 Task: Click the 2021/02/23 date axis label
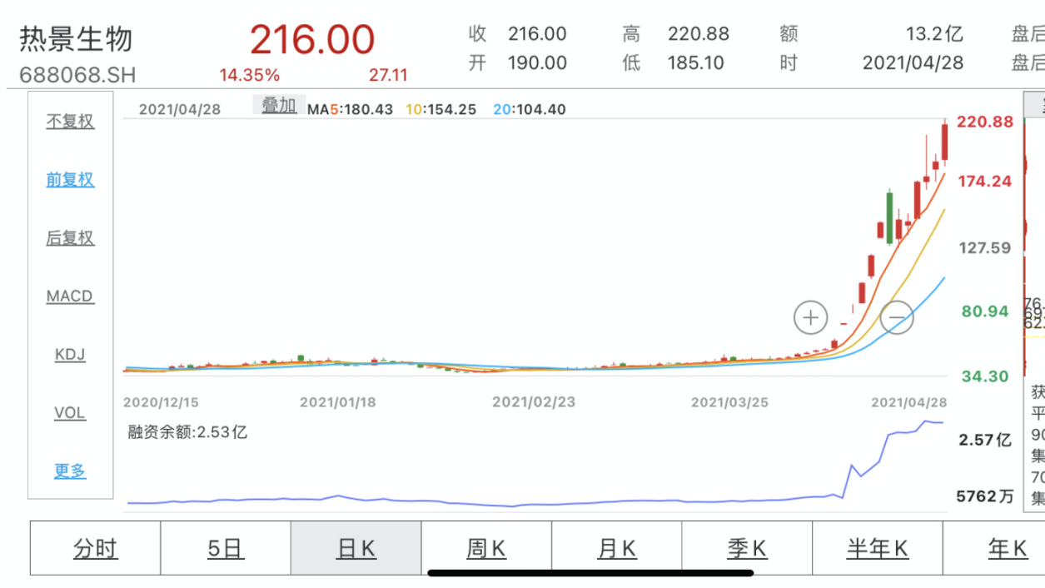point(534,402)
